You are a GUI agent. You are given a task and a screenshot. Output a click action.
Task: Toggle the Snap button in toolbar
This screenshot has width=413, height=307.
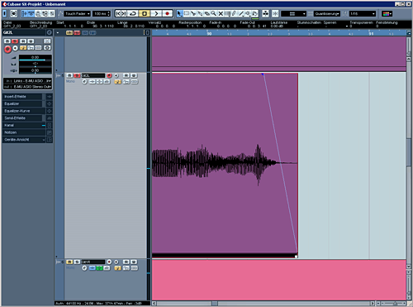coord(265,13)
